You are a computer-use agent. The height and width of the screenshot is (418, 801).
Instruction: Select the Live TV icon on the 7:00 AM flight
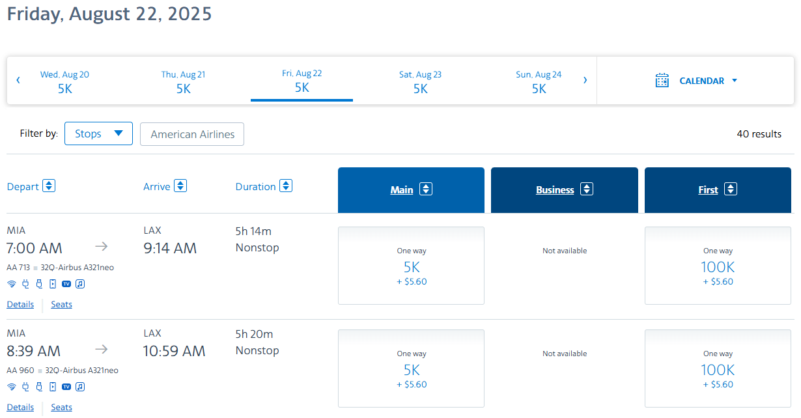(66, 283)
